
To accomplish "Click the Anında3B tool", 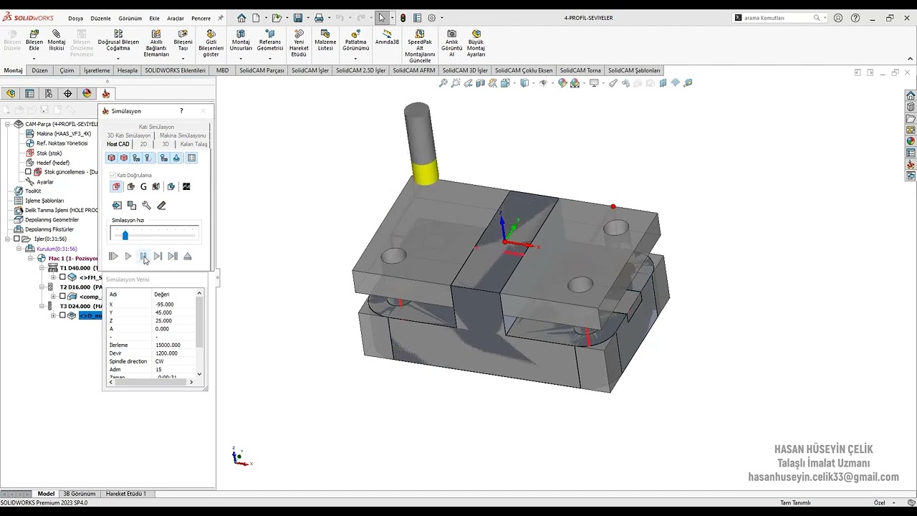I will click(387, 37).
